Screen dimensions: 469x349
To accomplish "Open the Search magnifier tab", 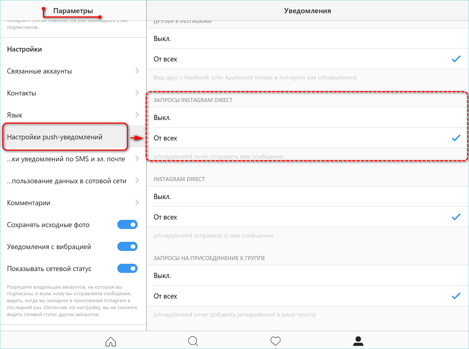I will tap(193, 341).
